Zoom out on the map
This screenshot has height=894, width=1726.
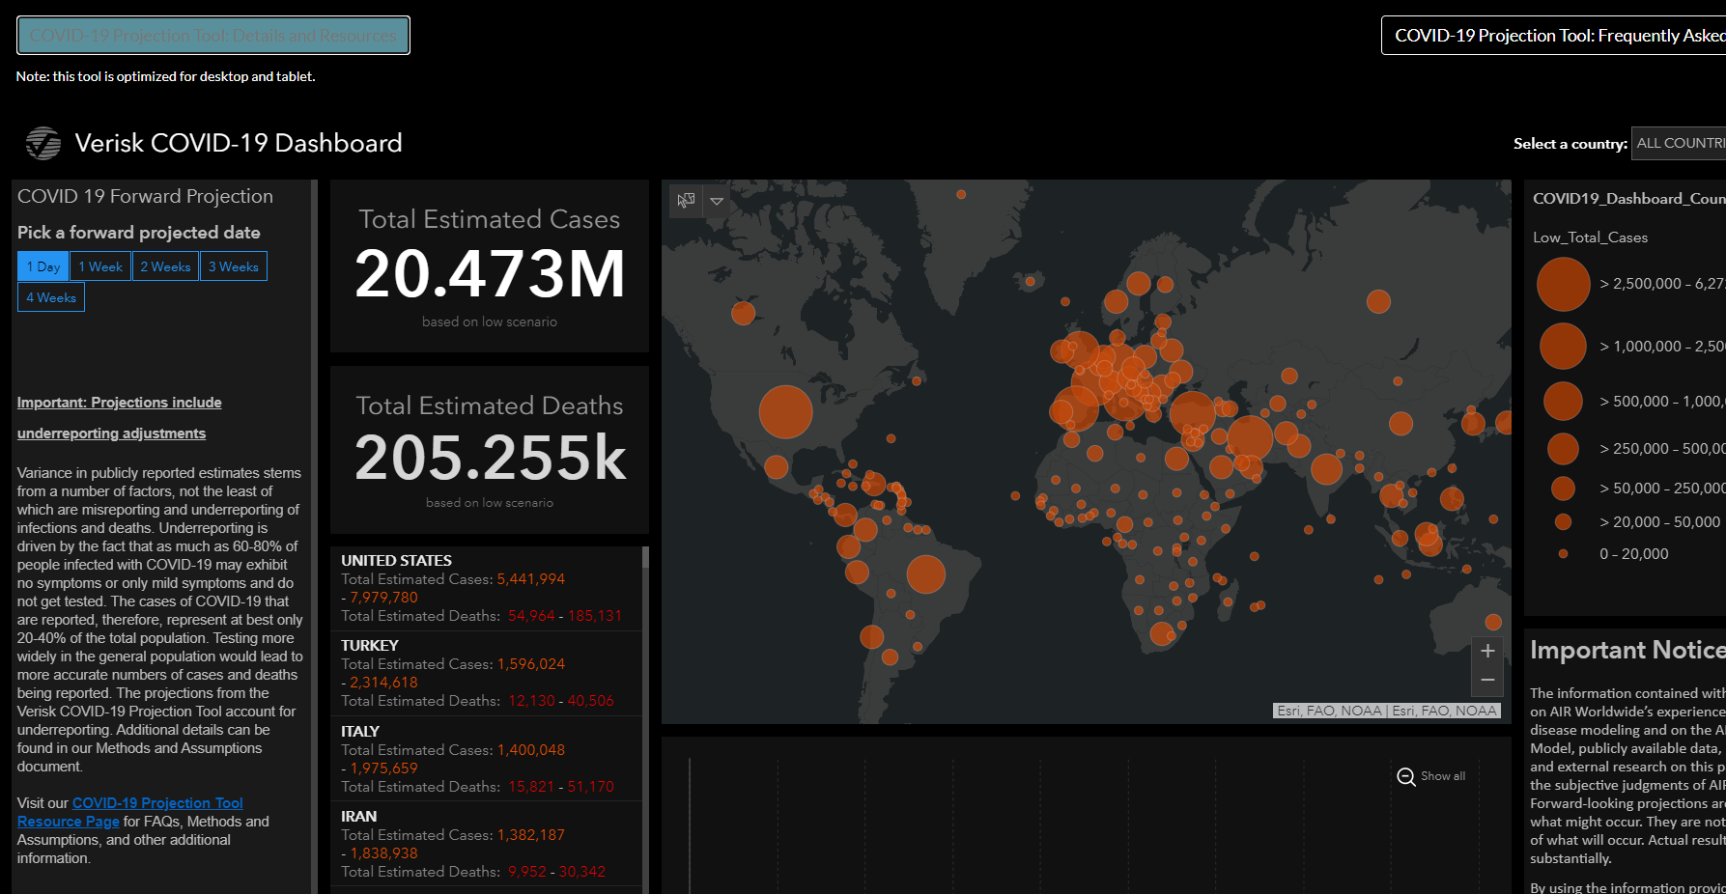click(x=1487, y=681)
